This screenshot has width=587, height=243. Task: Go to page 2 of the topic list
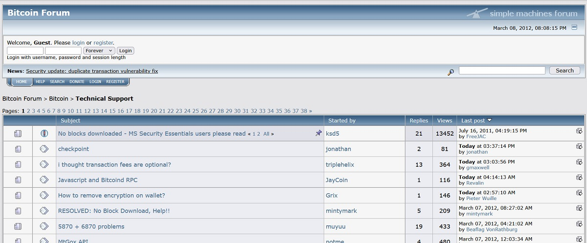[28, 111]
